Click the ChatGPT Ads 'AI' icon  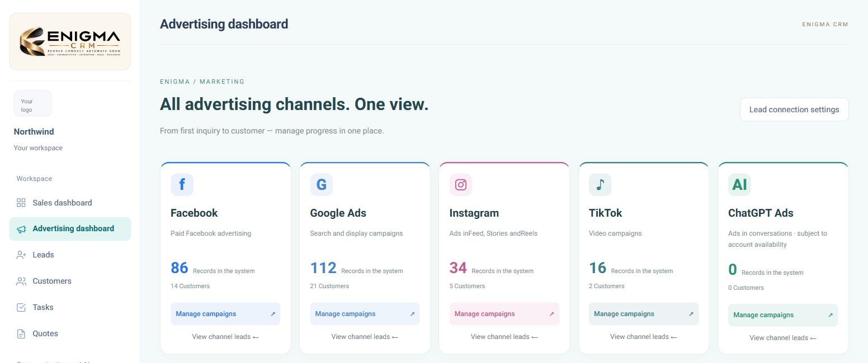point(739,184)
